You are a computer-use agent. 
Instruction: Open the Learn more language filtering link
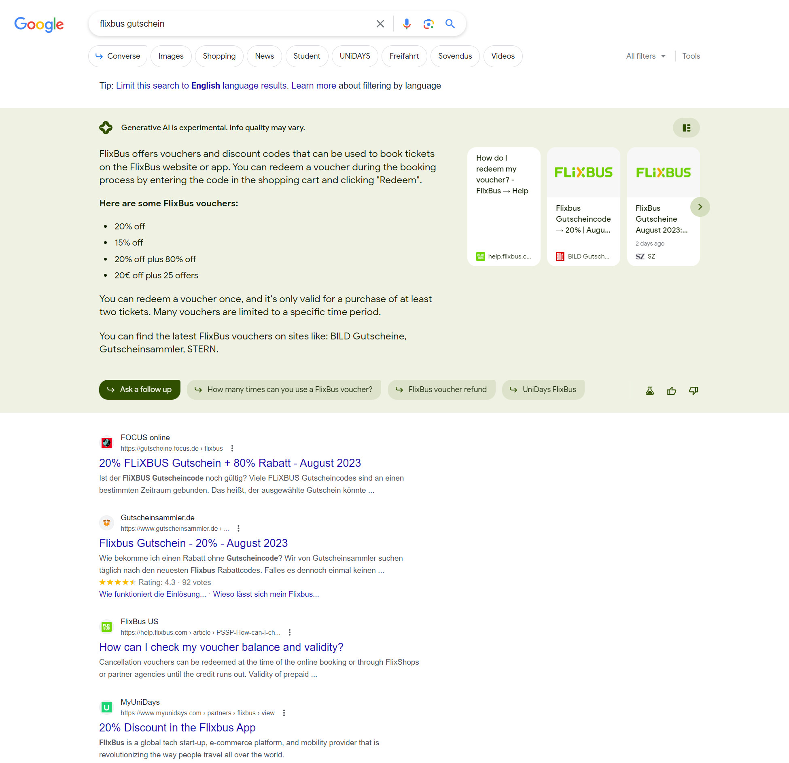314,85
